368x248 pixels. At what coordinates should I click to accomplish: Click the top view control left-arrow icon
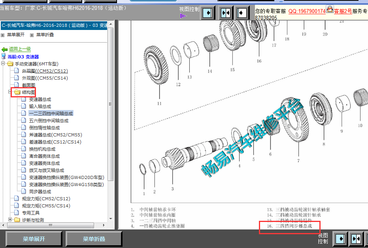[x=242, y=13]
